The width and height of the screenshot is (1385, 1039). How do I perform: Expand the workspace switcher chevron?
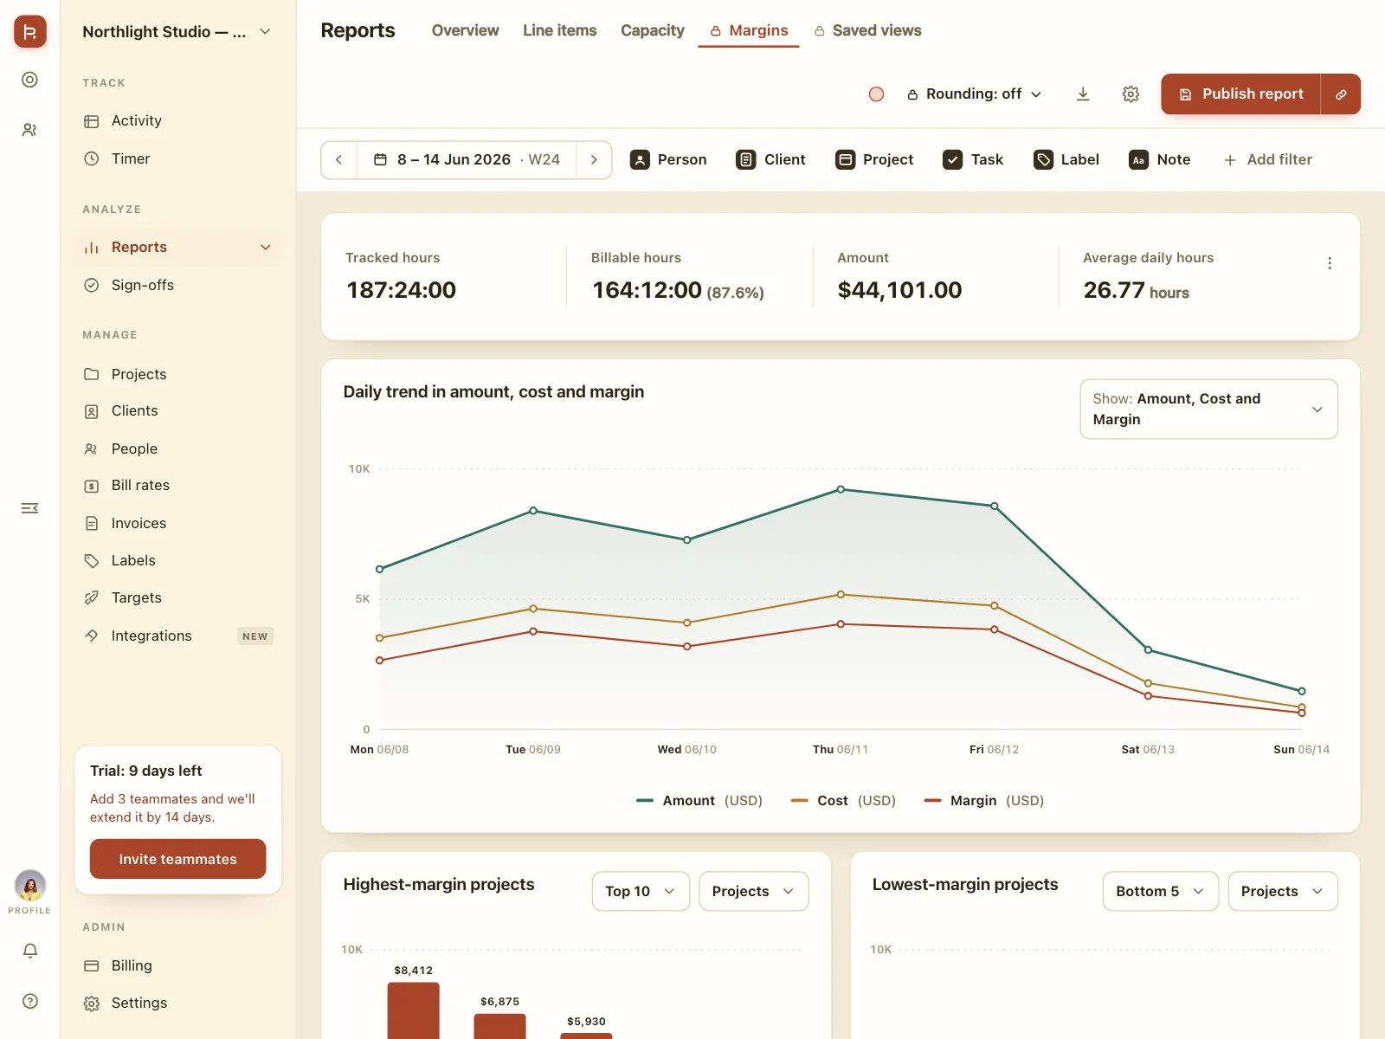coord(266,32)
